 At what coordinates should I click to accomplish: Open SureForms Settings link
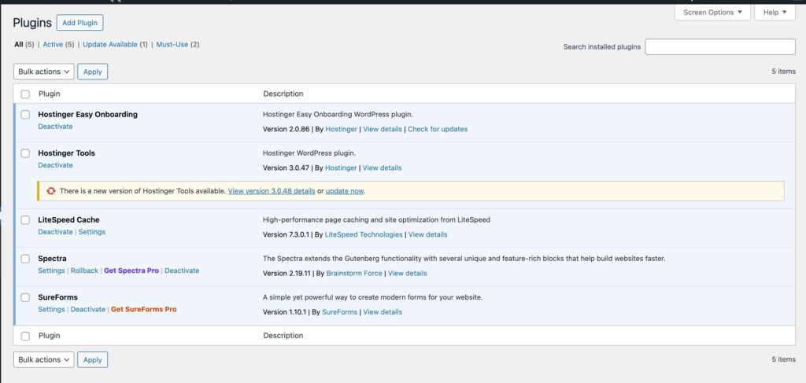[x=51, y=310]
